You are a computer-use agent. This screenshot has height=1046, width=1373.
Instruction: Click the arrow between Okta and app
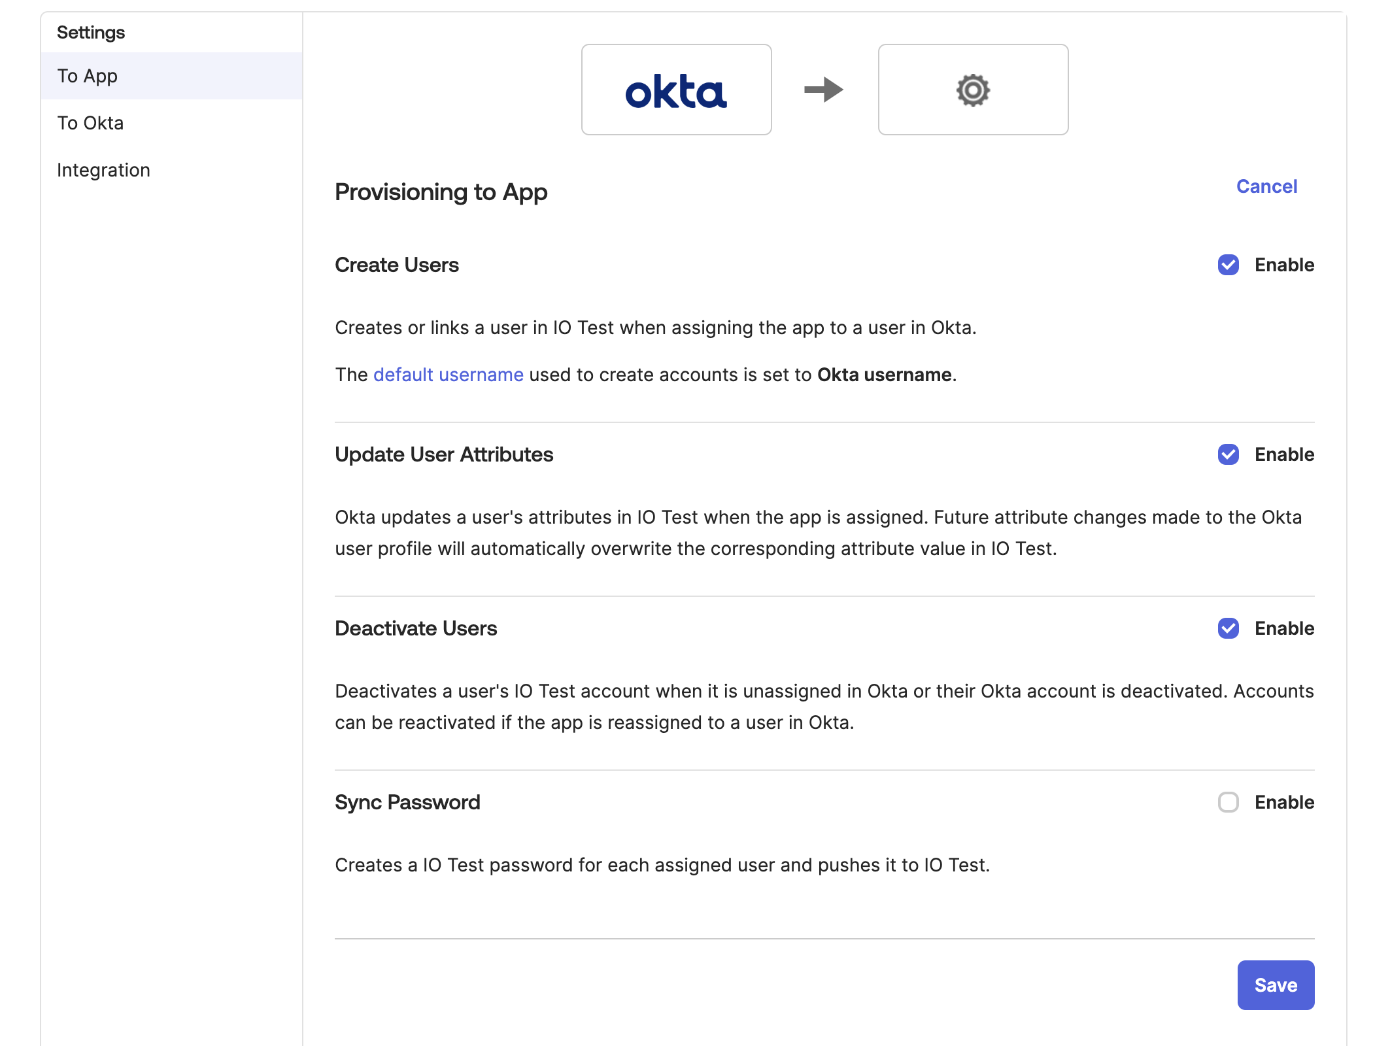pos(824,90)
